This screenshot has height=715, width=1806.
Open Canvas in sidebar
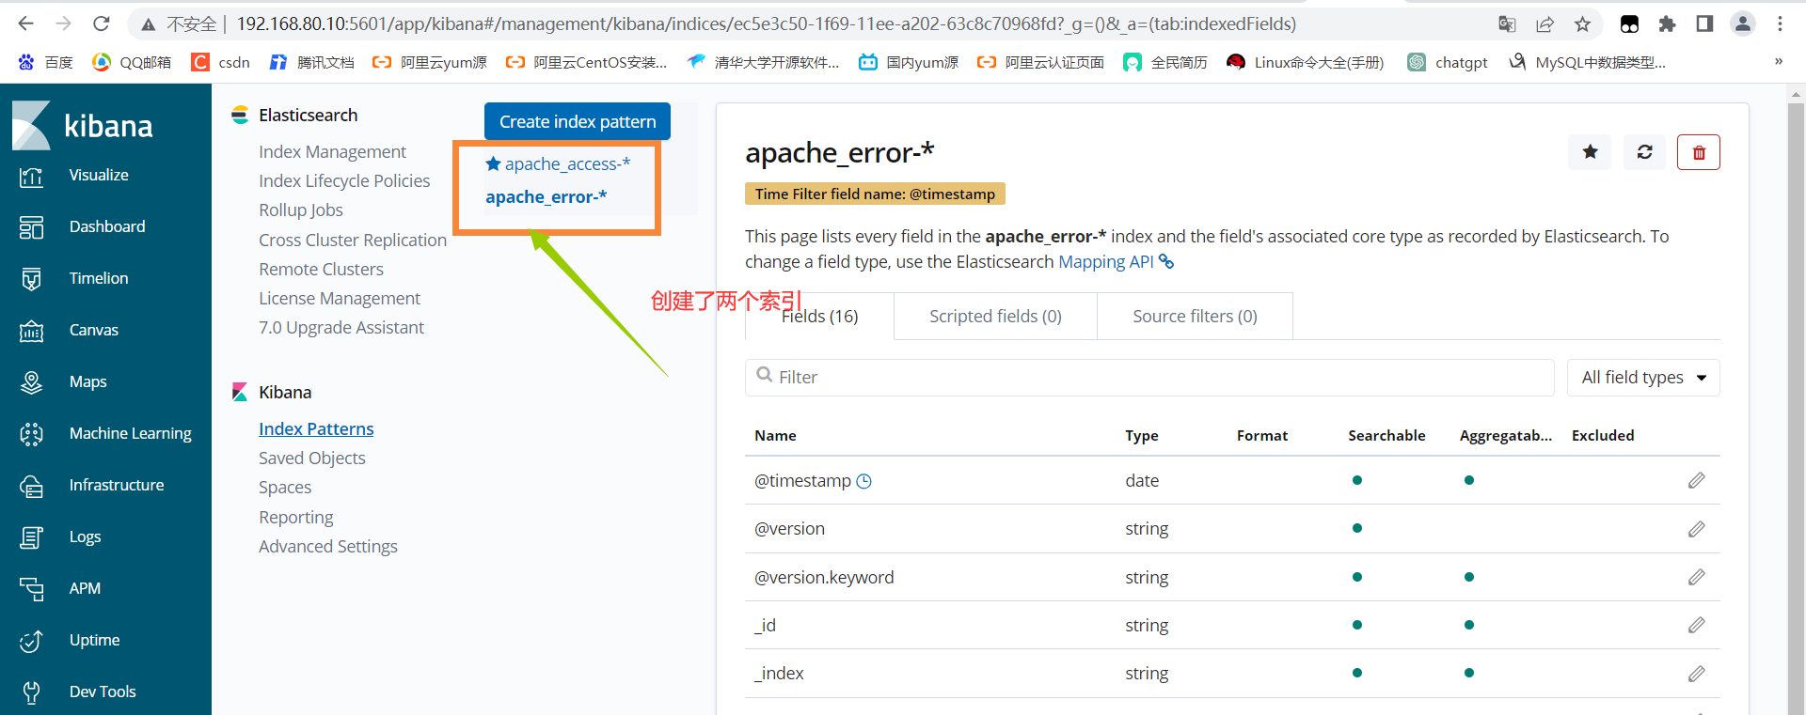(x=94, y=331)
